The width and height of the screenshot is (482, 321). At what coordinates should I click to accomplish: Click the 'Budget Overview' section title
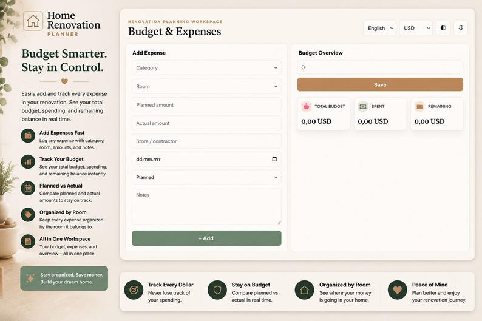321,53
